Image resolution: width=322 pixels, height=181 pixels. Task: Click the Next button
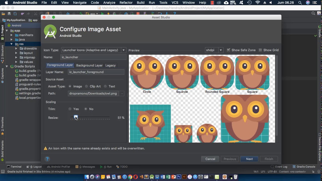coord(249,159)
